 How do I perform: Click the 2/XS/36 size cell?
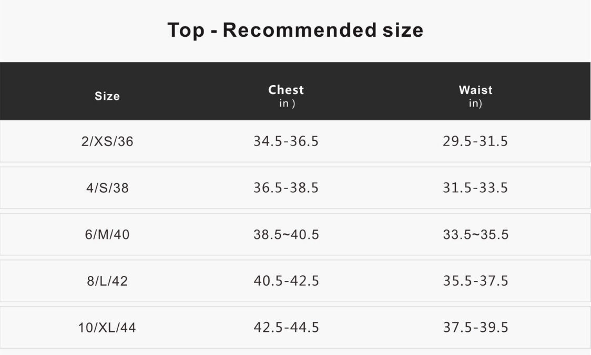coord(107,142)
